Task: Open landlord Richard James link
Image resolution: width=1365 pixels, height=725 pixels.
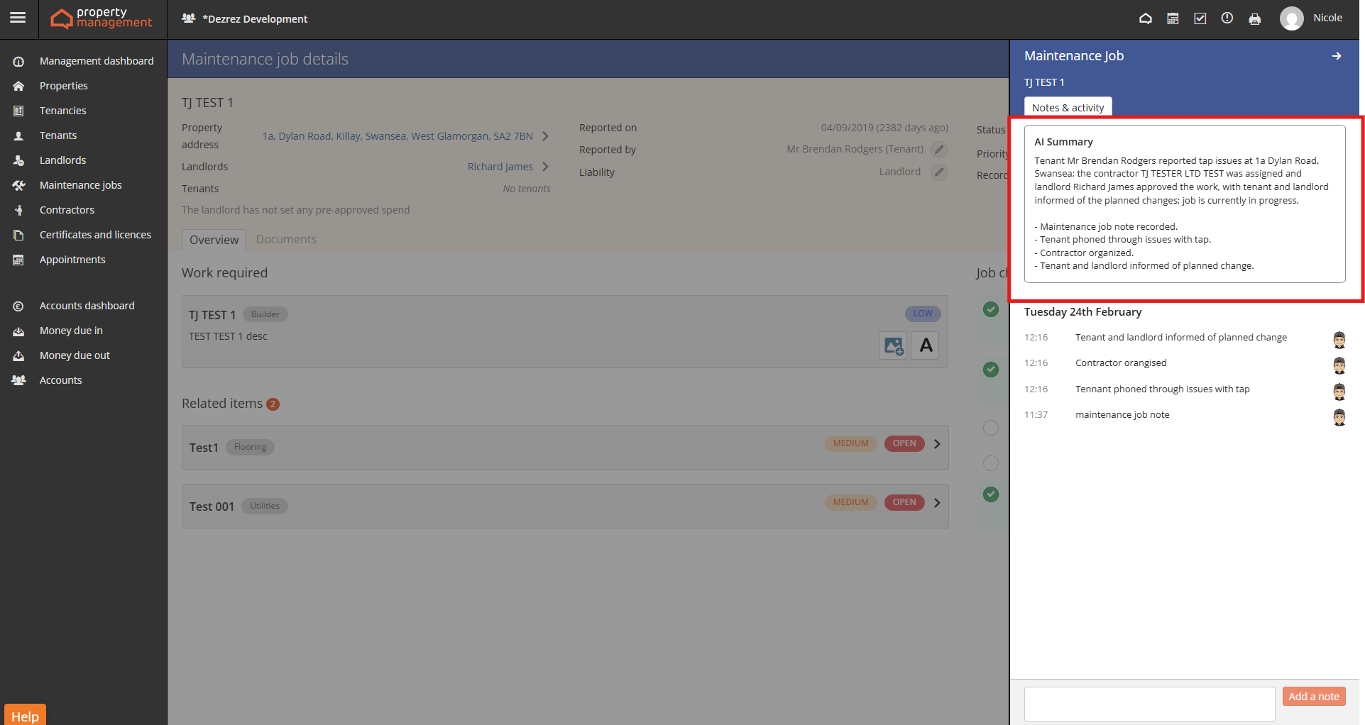Action: pyautogui.click(x=500, y=167)
